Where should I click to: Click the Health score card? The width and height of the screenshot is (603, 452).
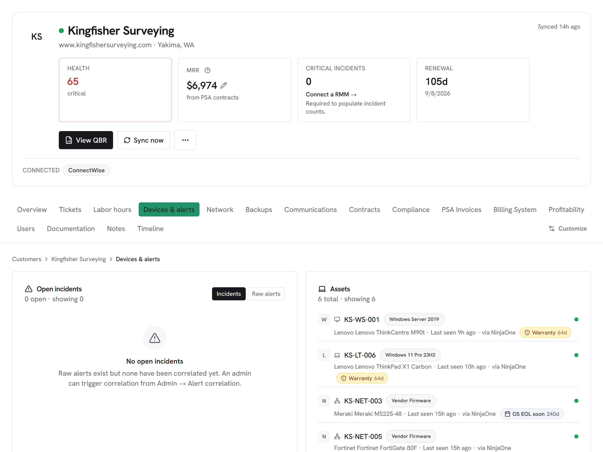(115, 90)
